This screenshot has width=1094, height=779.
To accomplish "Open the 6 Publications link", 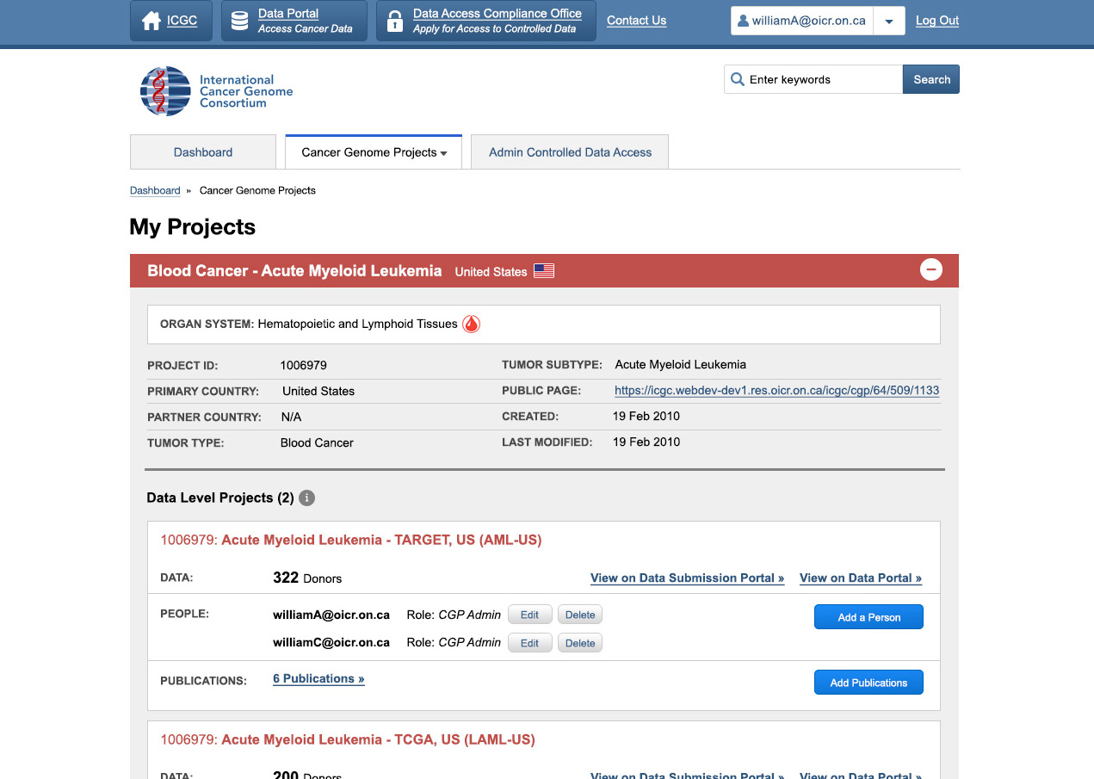I will pos(318,678).
